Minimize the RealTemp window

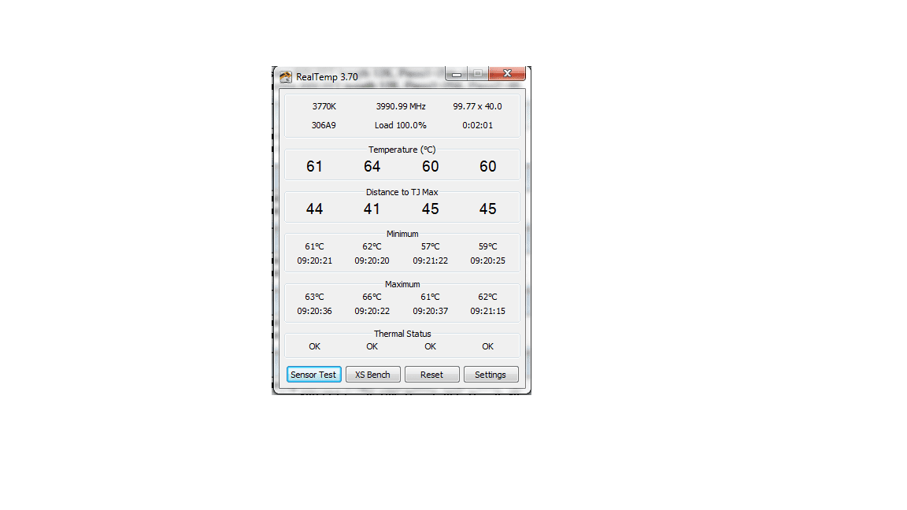pyautogui.click(x=457, y=73)
